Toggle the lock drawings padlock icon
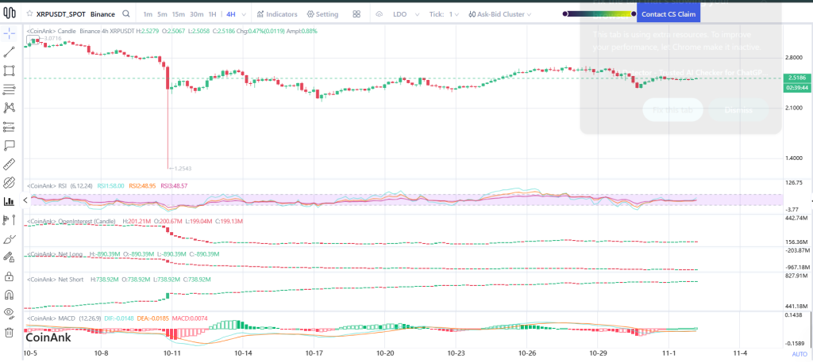 pyautogui.click(x=10, y=276)
